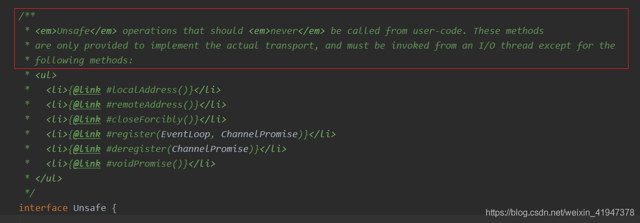Click the #localAddress() link reference
The height and width of the screenshot is (223, 640).
click(x=148, y=90)
